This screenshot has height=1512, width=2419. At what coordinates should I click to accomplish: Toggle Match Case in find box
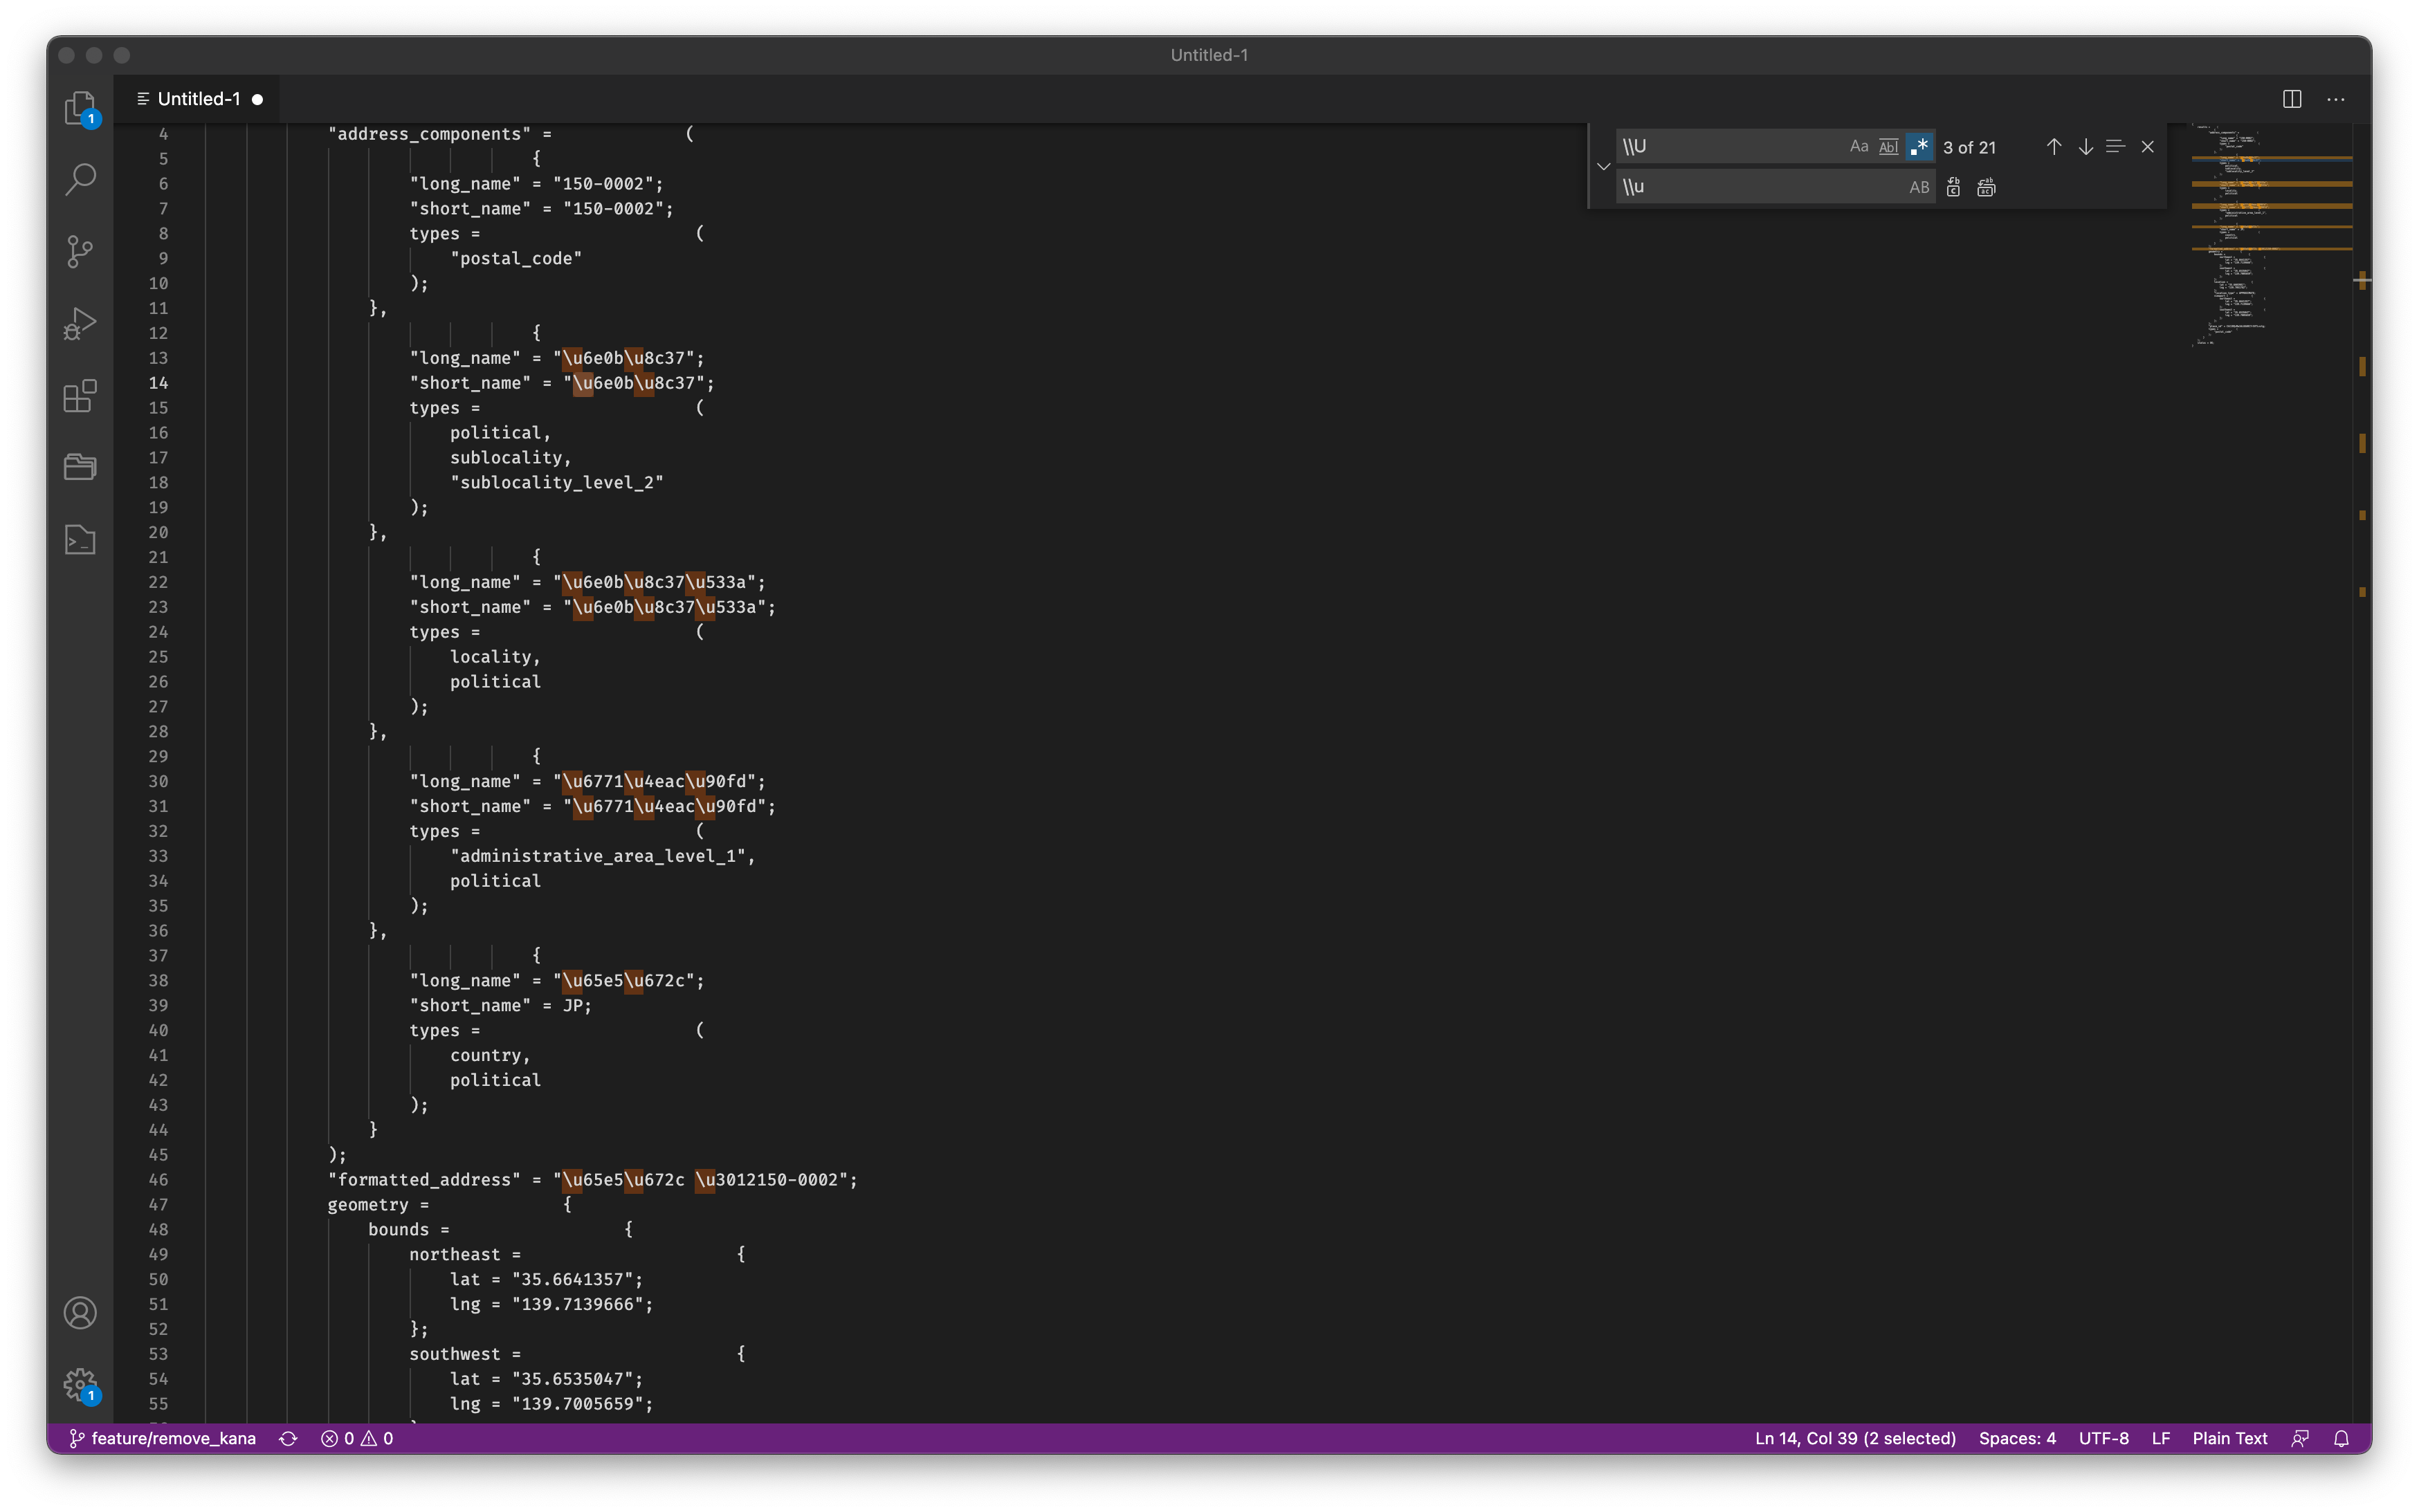1858,147
